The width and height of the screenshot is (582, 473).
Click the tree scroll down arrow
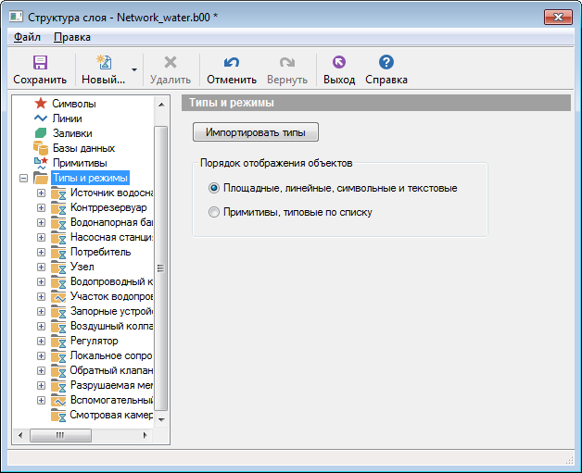[161, 420]
